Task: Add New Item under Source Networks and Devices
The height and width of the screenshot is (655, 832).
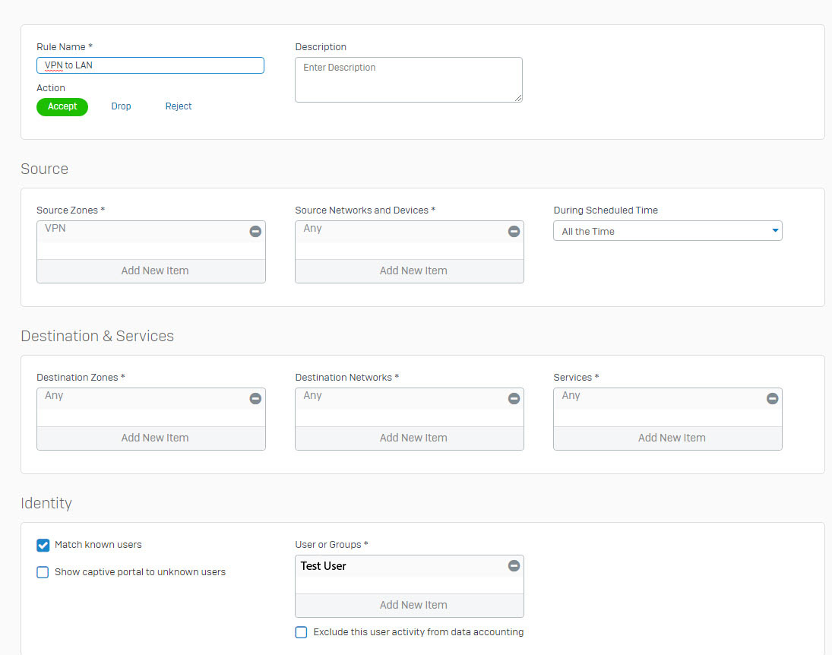Action: (x=410, y=271)
